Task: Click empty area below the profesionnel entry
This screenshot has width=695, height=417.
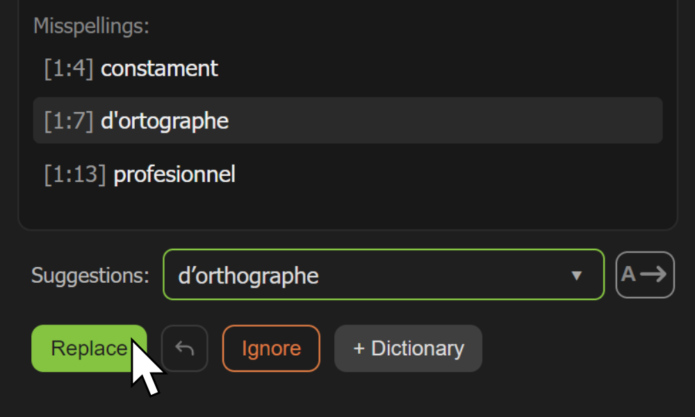Action: (348, 213)
